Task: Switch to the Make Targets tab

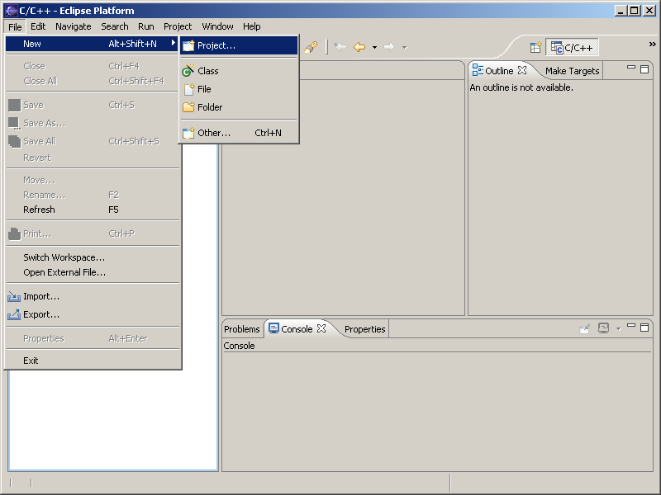Action: click(572, 71)
